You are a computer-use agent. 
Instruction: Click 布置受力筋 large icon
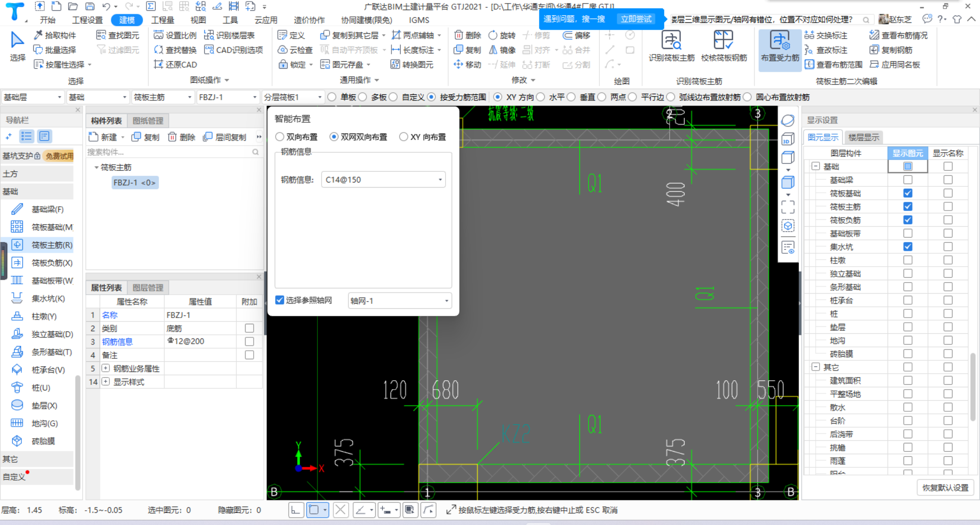click(780, 40)
